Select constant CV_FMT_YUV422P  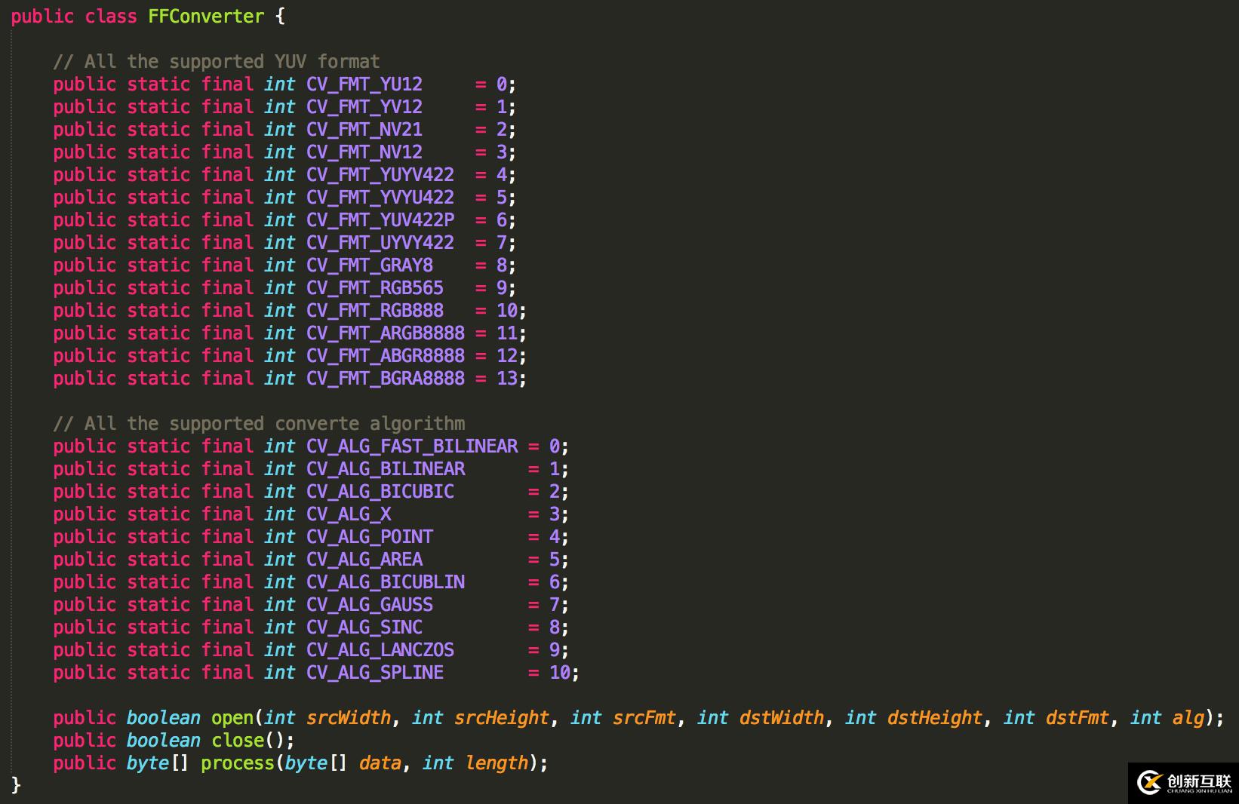click(380, 219)
